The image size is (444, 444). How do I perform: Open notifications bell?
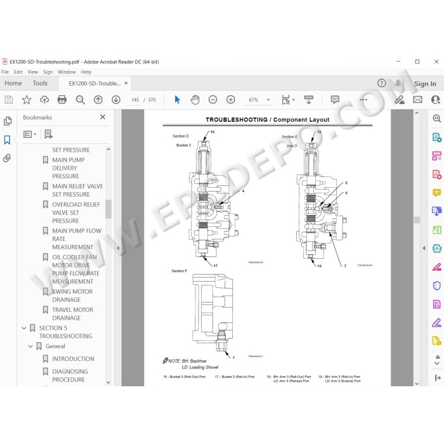pyautogui.click(x=398, y=83)
